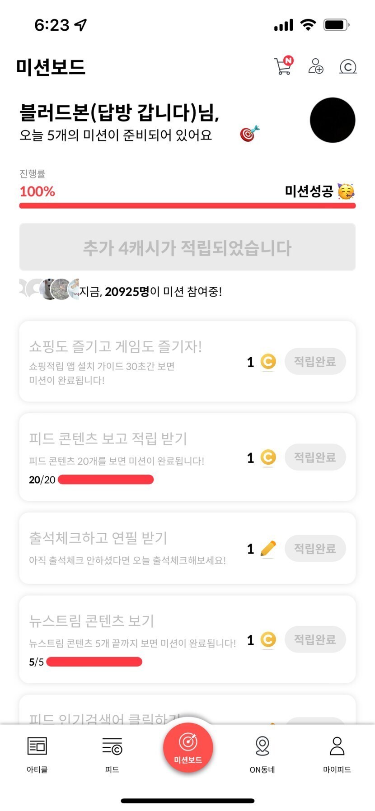Tap the add friend icon
Viewport: 375px width, 811px height.
tap(315, 66)
